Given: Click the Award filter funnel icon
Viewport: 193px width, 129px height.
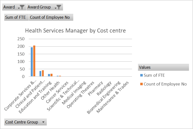Looking at the screenshot, I should click(22, 7).
